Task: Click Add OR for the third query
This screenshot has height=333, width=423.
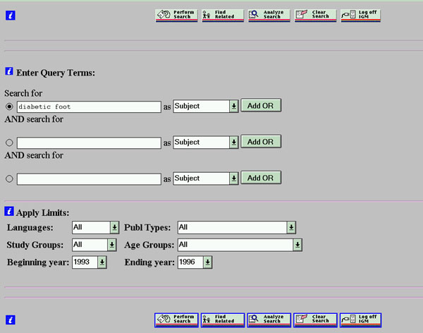Action: [x=261, y=178]
